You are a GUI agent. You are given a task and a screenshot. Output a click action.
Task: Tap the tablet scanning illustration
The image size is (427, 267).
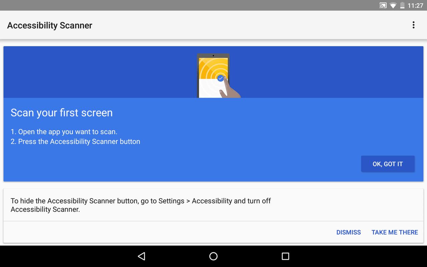(x=219, y=75)
